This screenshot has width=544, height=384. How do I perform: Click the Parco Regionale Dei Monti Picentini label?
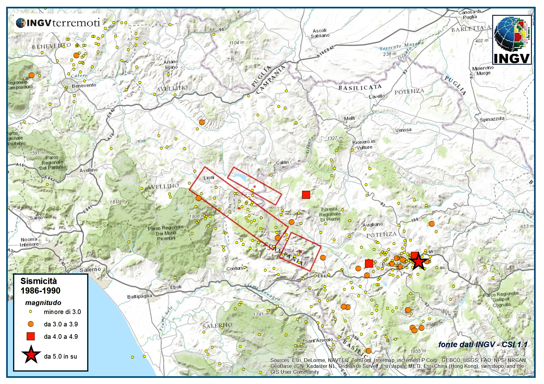pyautogui.click(x=166, y=233)
